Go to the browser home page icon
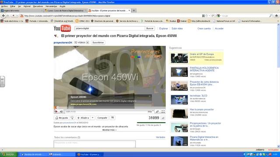 click(276, 16)
